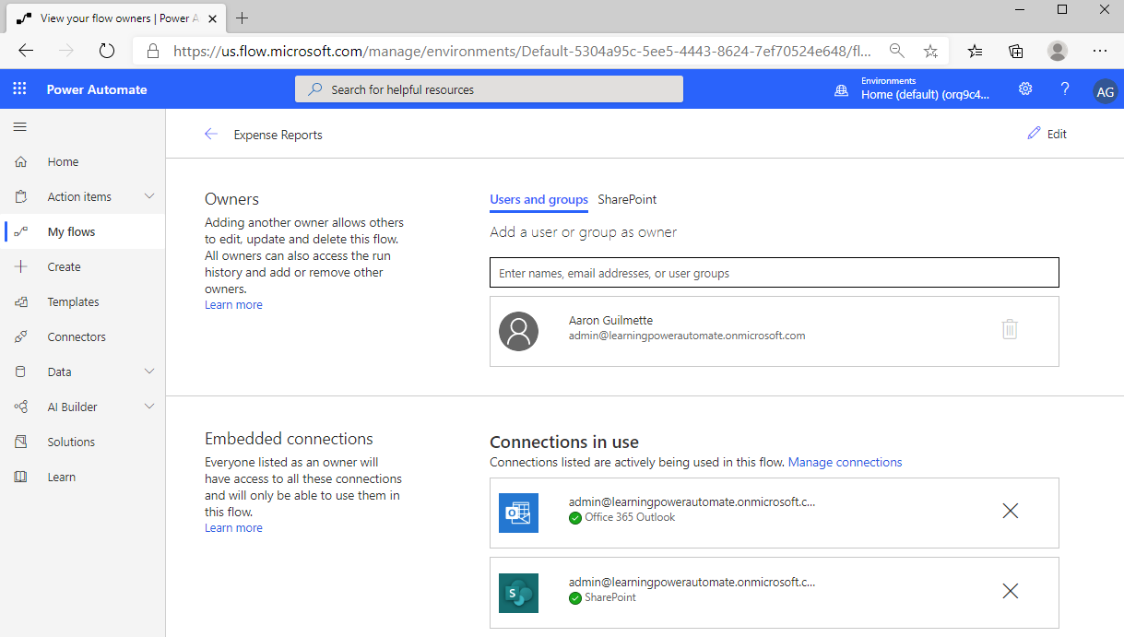Remove the SharePoint connection
Image resolution: width=1124 pixels, height=637 pixels.
1010,591
